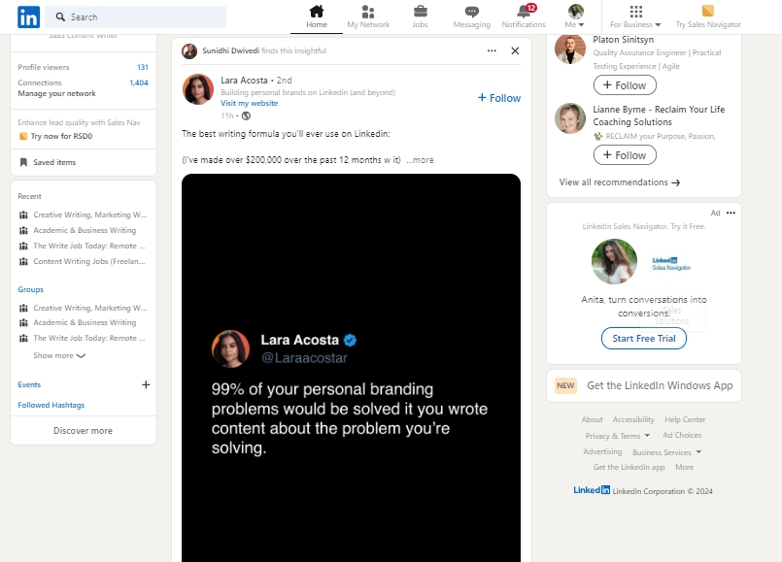
Task: Open the Groups section link
Action: 30,289
